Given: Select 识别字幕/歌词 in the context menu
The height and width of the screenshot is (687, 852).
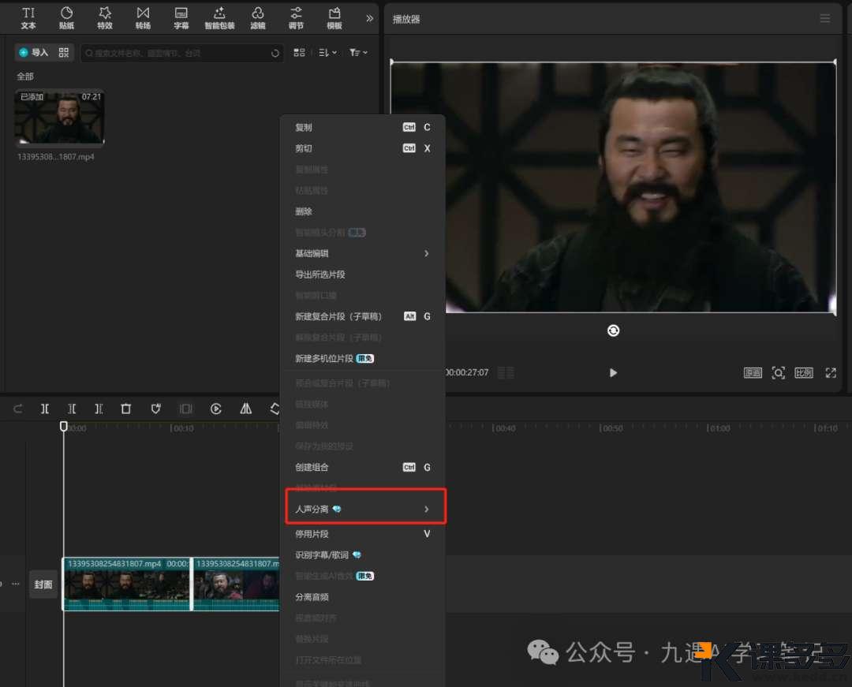Looking at the screenshot, I should (363, 555).
